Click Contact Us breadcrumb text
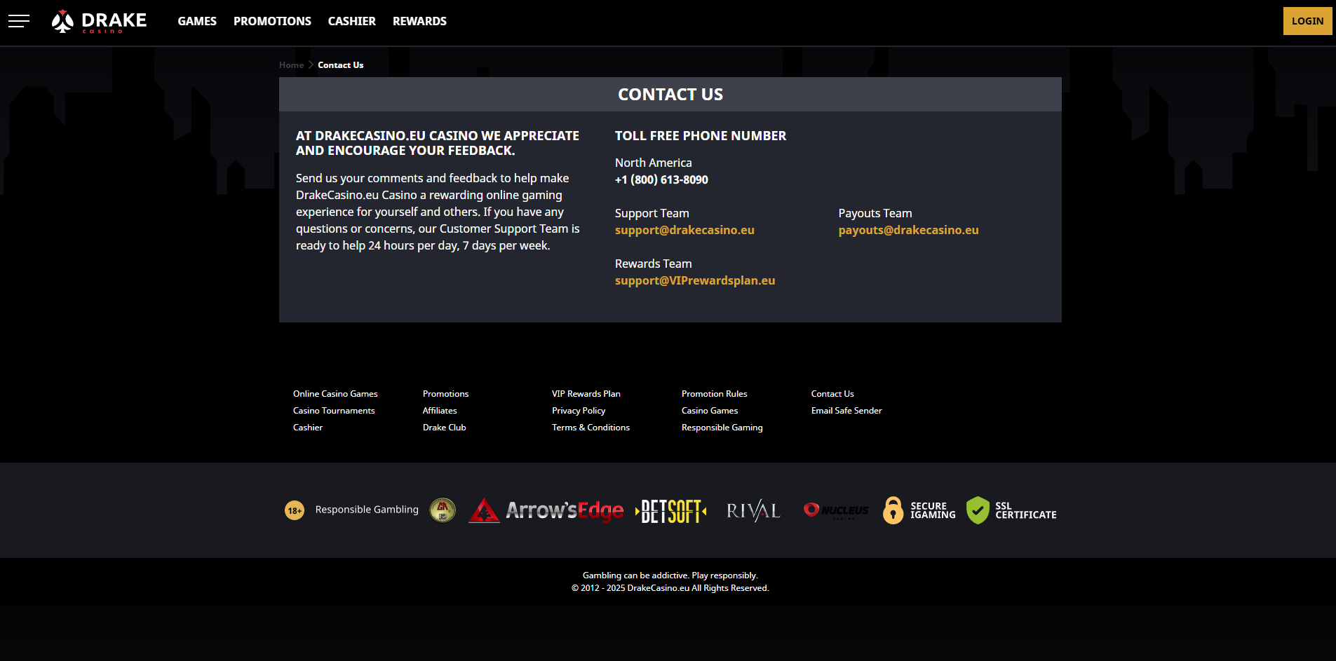The image size is (1336, 661). [x=340, y=65]
